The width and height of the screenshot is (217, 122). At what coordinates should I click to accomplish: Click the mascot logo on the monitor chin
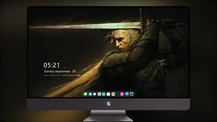(x=108, y=104)
